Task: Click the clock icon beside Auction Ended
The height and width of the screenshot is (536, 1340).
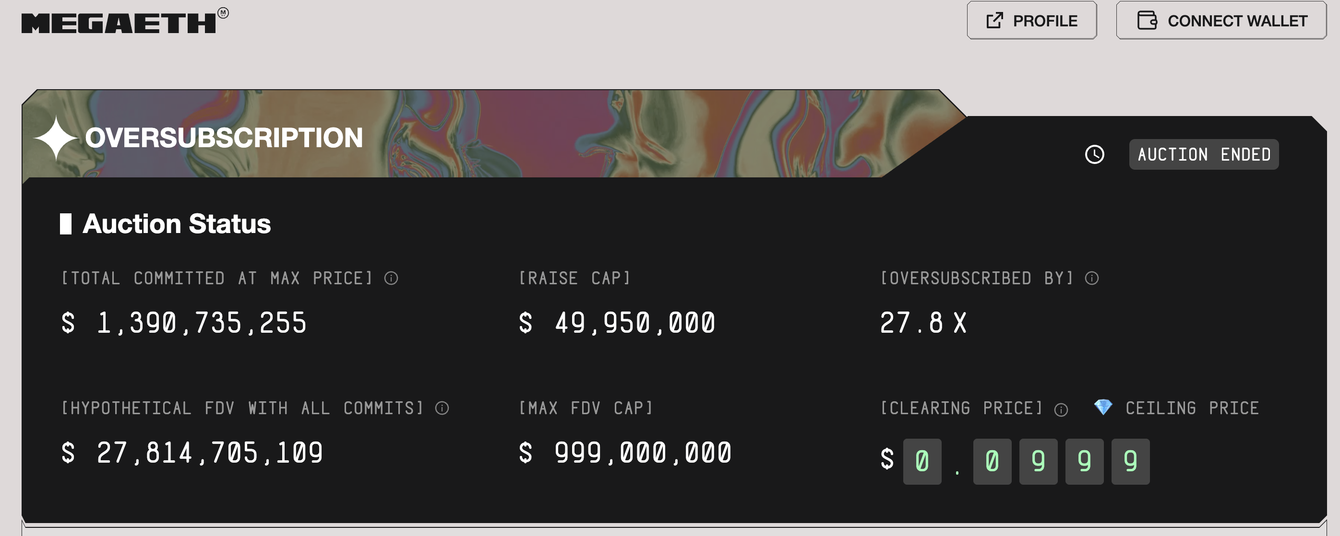Action: [x=1095, y=154]
